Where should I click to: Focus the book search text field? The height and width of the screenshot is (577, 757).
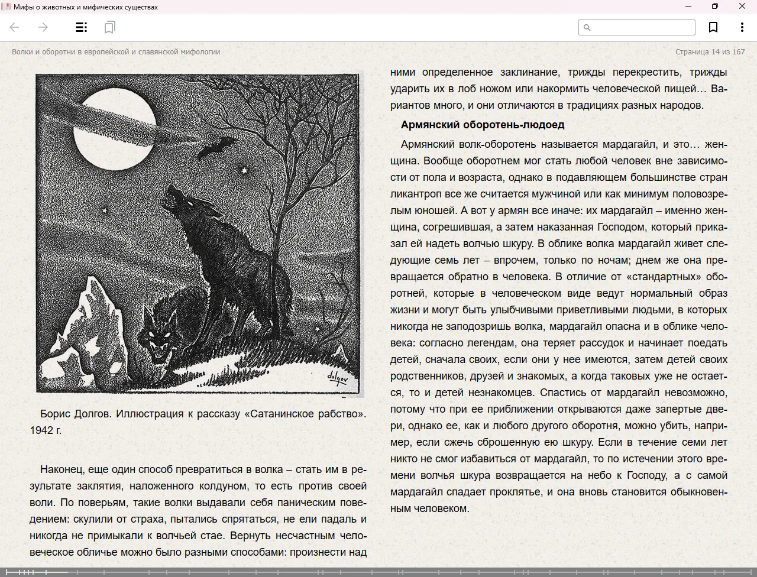(x=642, y=27)
